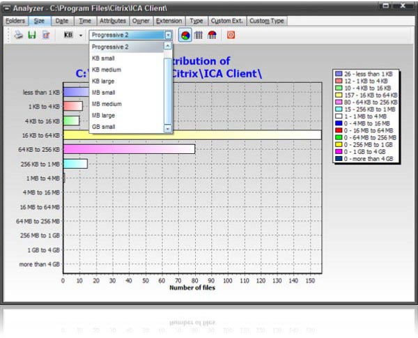Open the Attributes tab

coord(112,21)
